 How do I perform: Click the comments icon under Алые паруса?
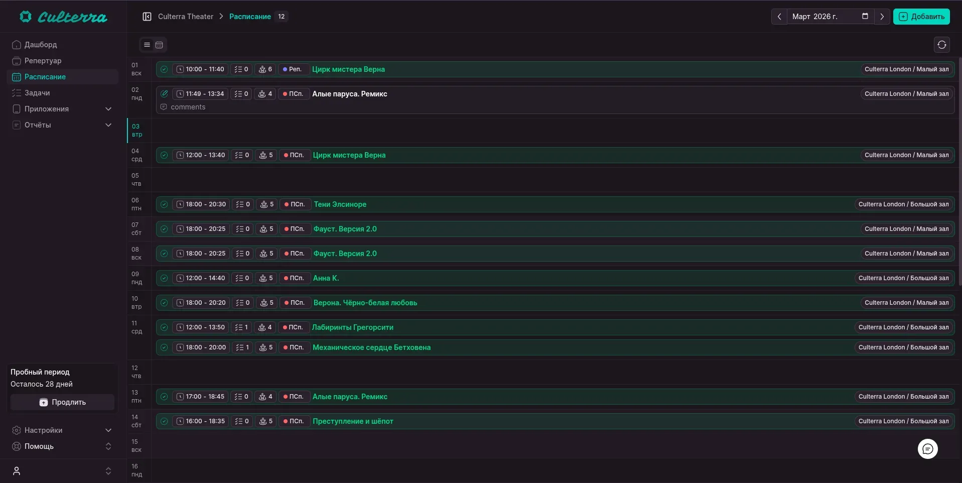click(164, 107)
